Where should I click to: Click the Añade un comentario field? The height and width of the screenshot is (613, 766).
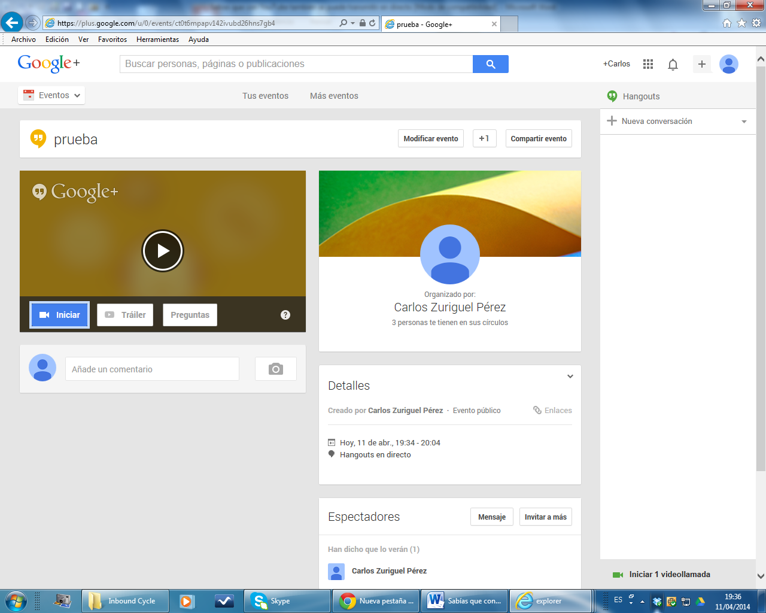coord(152,369)
